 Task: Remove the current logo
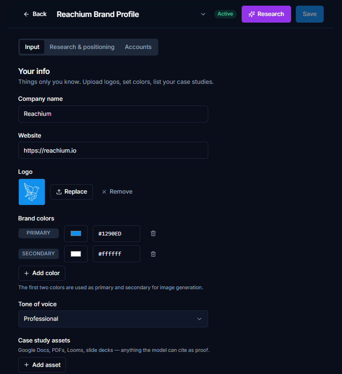[x=117, y=192]
